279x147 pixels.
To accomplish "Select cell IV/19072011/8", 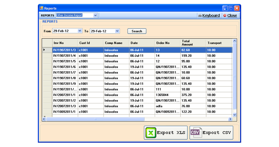I will tap(65, 78).
